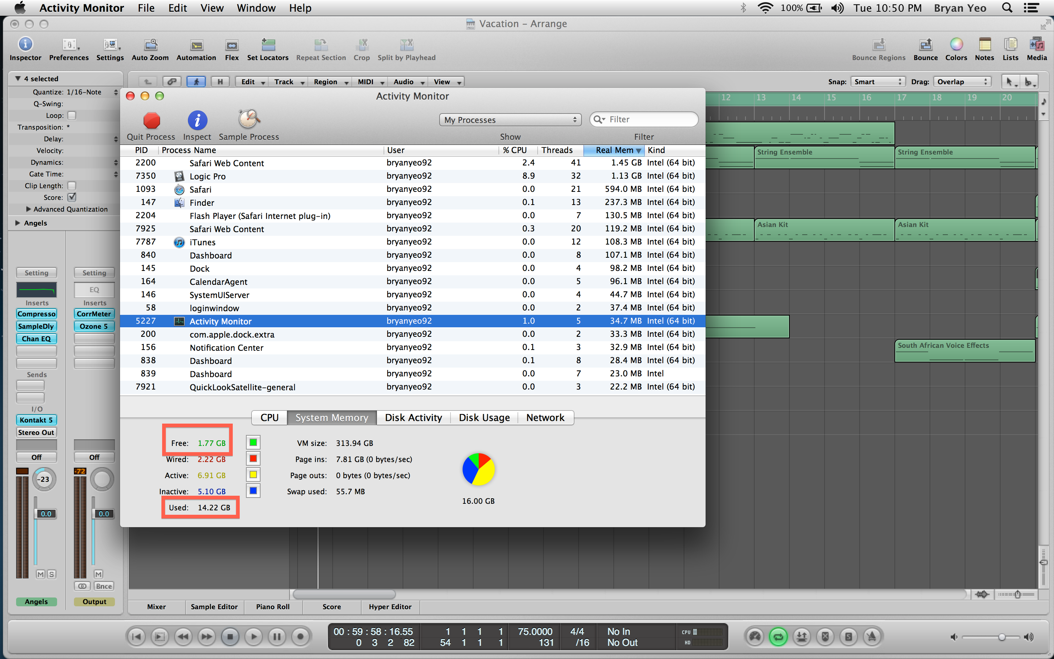Open the Piano Roll editor tab
Screen dimensions: 1054x659
[x=273, y=607]
